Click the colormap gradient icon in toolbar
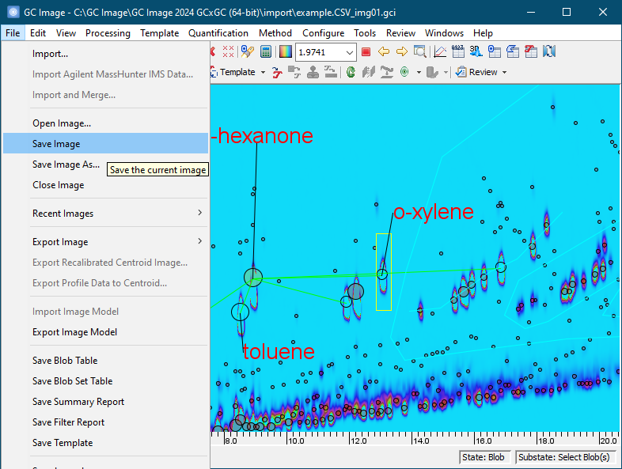 click(284, 52)
